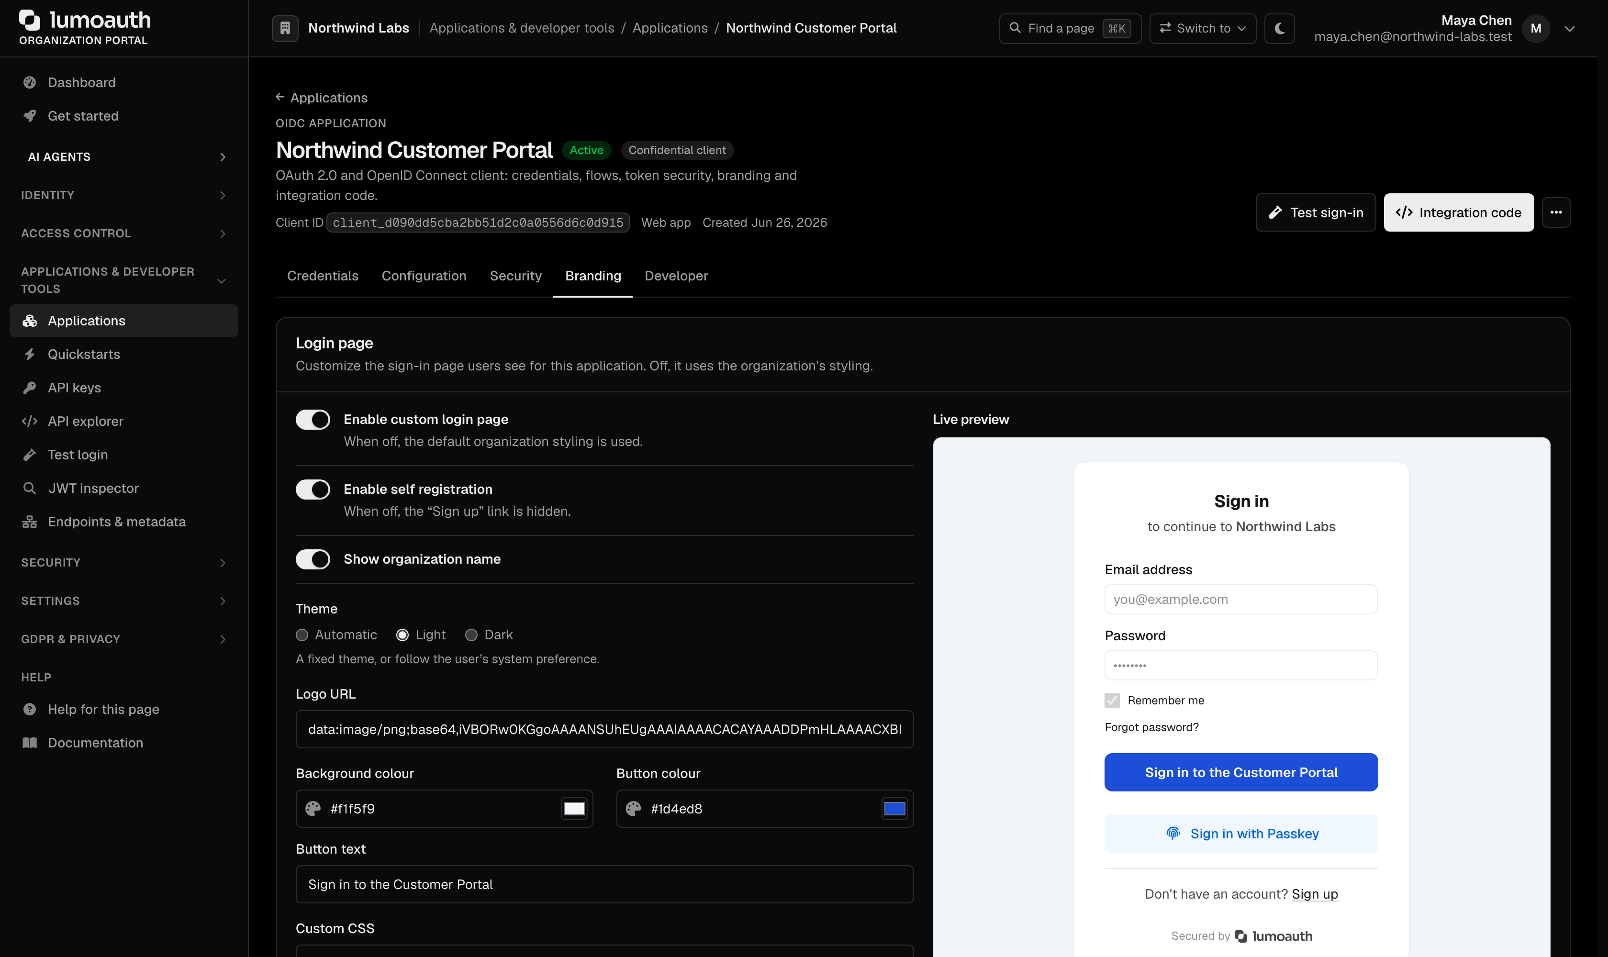Expand the IDENTITY sidebar section
Screen dimensions: 1608x957
(124, 195)
